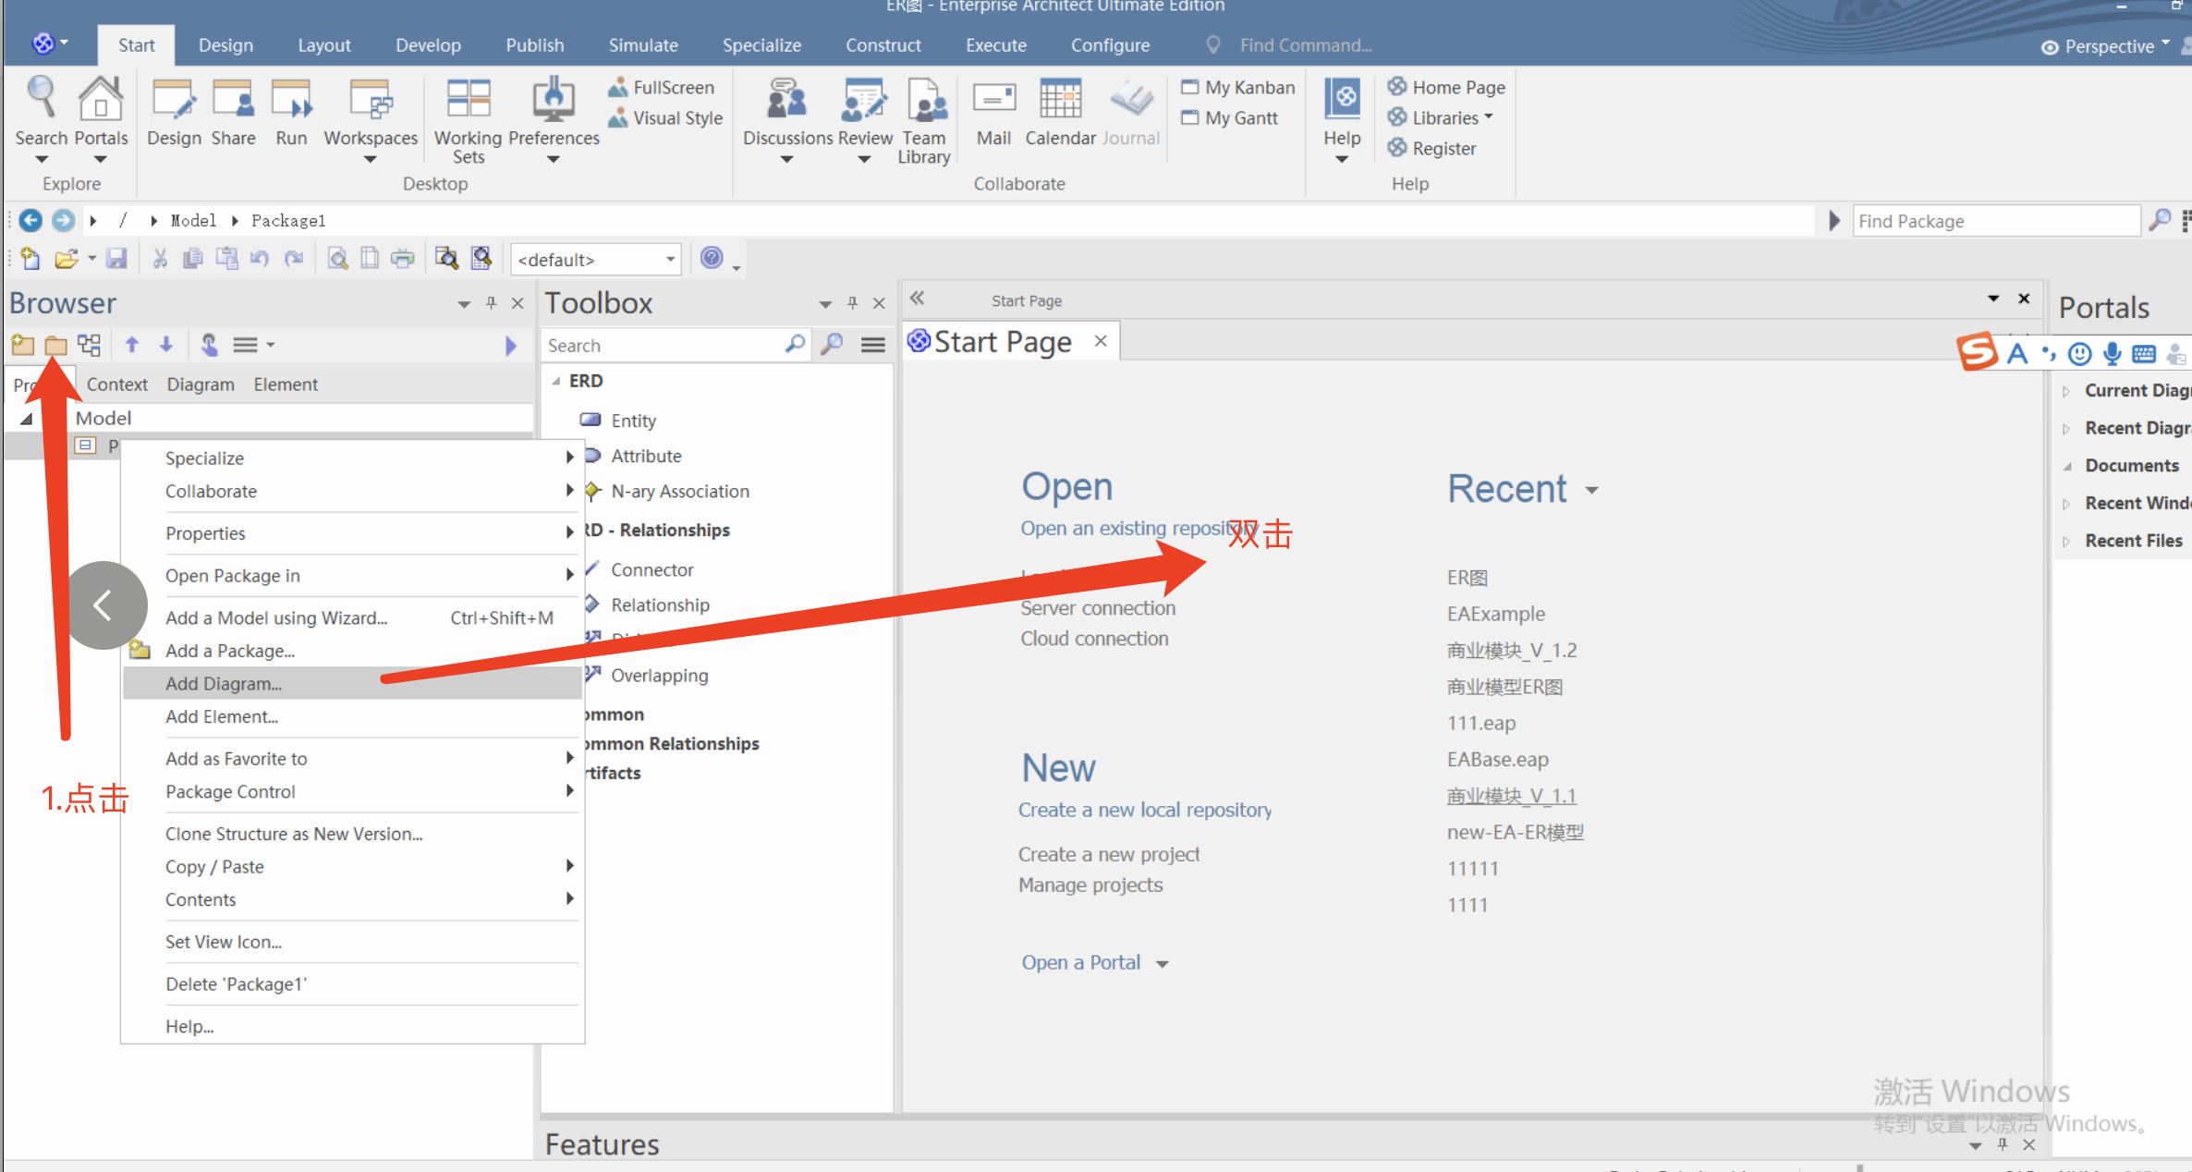Click the Server connection link
2192x1172 pixels.
(1098, 608)
